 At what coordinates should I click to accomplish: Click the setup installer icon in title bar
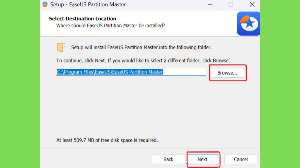click(45, 4)
